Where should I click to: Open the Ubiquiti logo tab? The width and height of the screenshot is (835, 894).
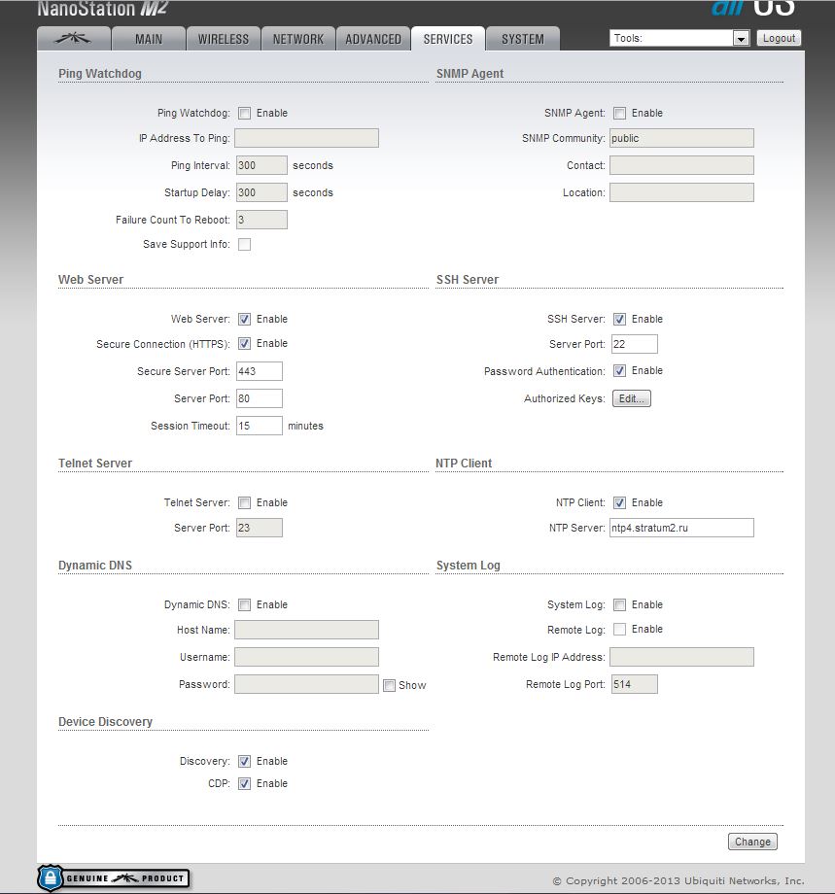coord(74,39)
